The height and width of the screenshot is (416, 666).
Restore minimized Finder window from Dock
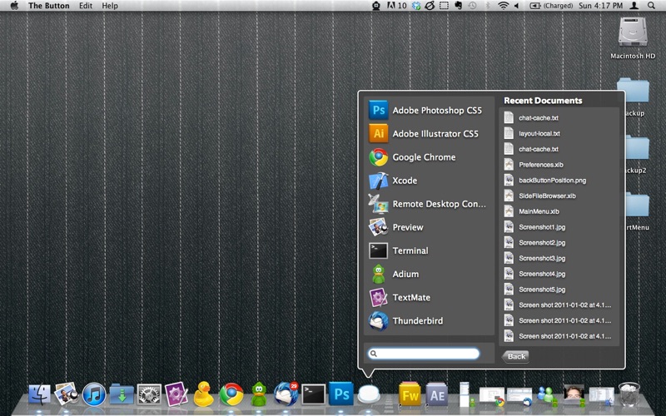pyautogui.click(x=601, y=396)
